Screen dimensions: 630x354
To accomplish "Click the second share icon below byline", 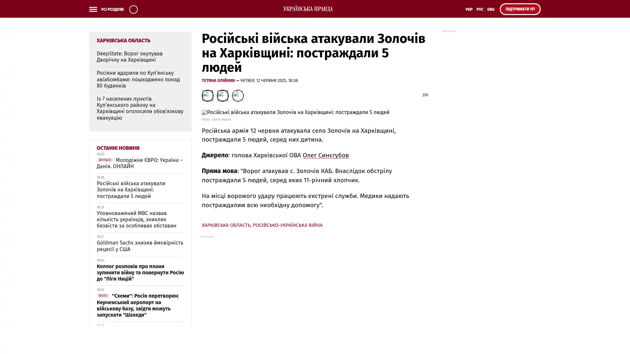I will pos(223,96).
